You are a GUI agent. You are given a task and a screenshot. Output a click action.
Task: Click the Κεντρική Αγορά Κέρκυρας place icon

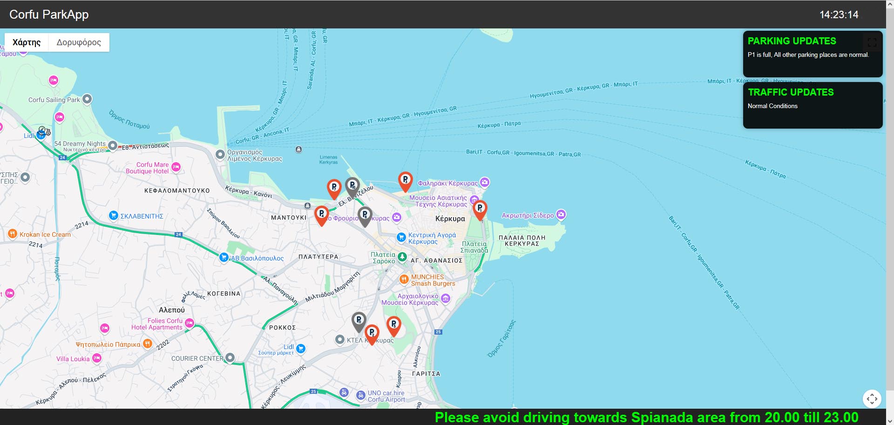[x=401, y=238]
